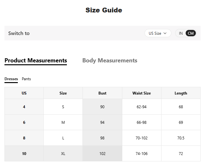The width and height of the screenshot is (207, 162).
Task: Select the Dresses sub-tab
Action: [x=11, y=79]
